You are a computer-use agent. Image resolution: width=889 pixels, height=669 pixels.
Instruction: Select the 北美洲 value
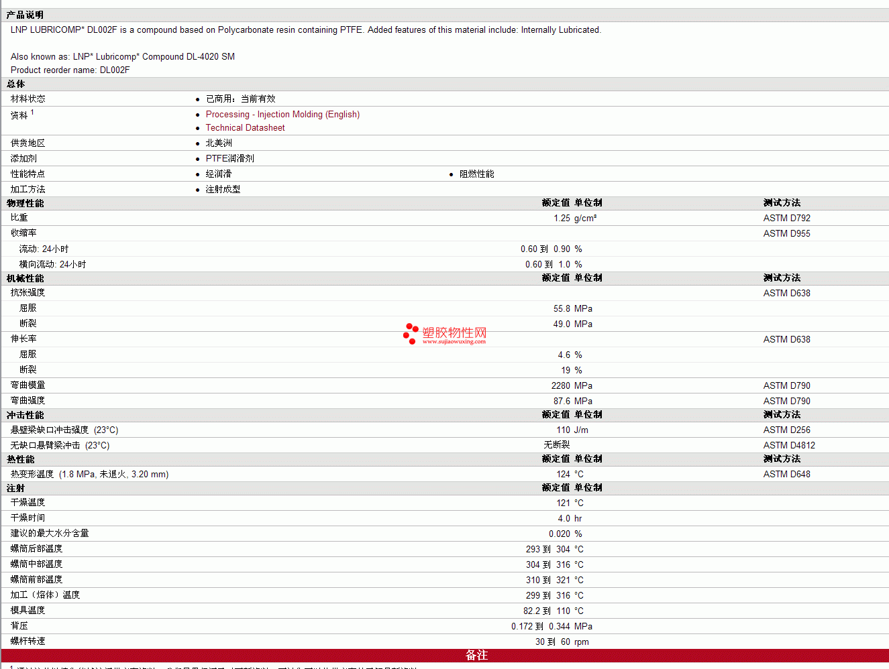(219, 143)
